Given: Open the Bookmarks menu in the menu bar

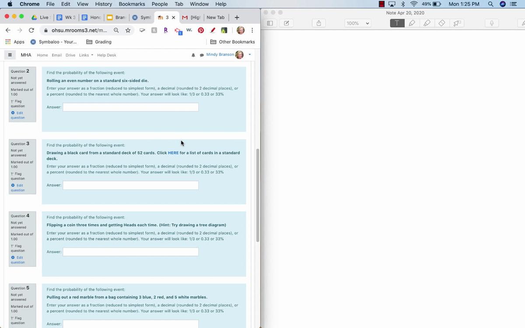Looking at the screenshot, I should click(132, 4).
